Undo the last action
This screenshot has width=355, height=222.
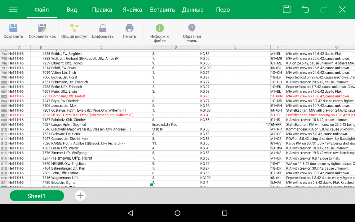(305, 9)
